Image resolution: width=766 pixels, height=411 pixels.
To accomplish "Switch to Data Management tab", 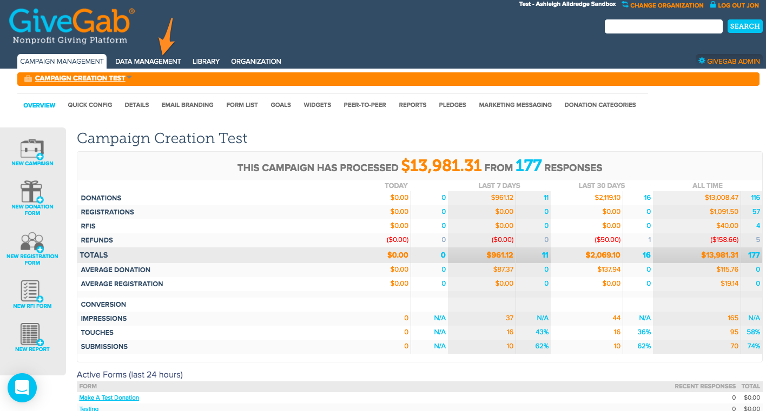I will pos(148,62).
